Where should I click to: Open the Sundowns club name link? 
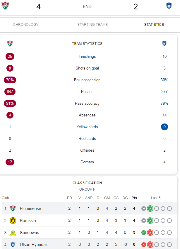[30, 233]
